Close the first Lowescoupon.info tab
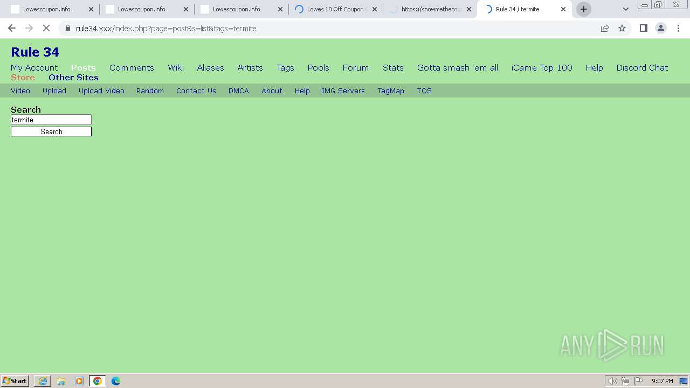The width and height of the screenshot is (690, 388). [91, 9]
